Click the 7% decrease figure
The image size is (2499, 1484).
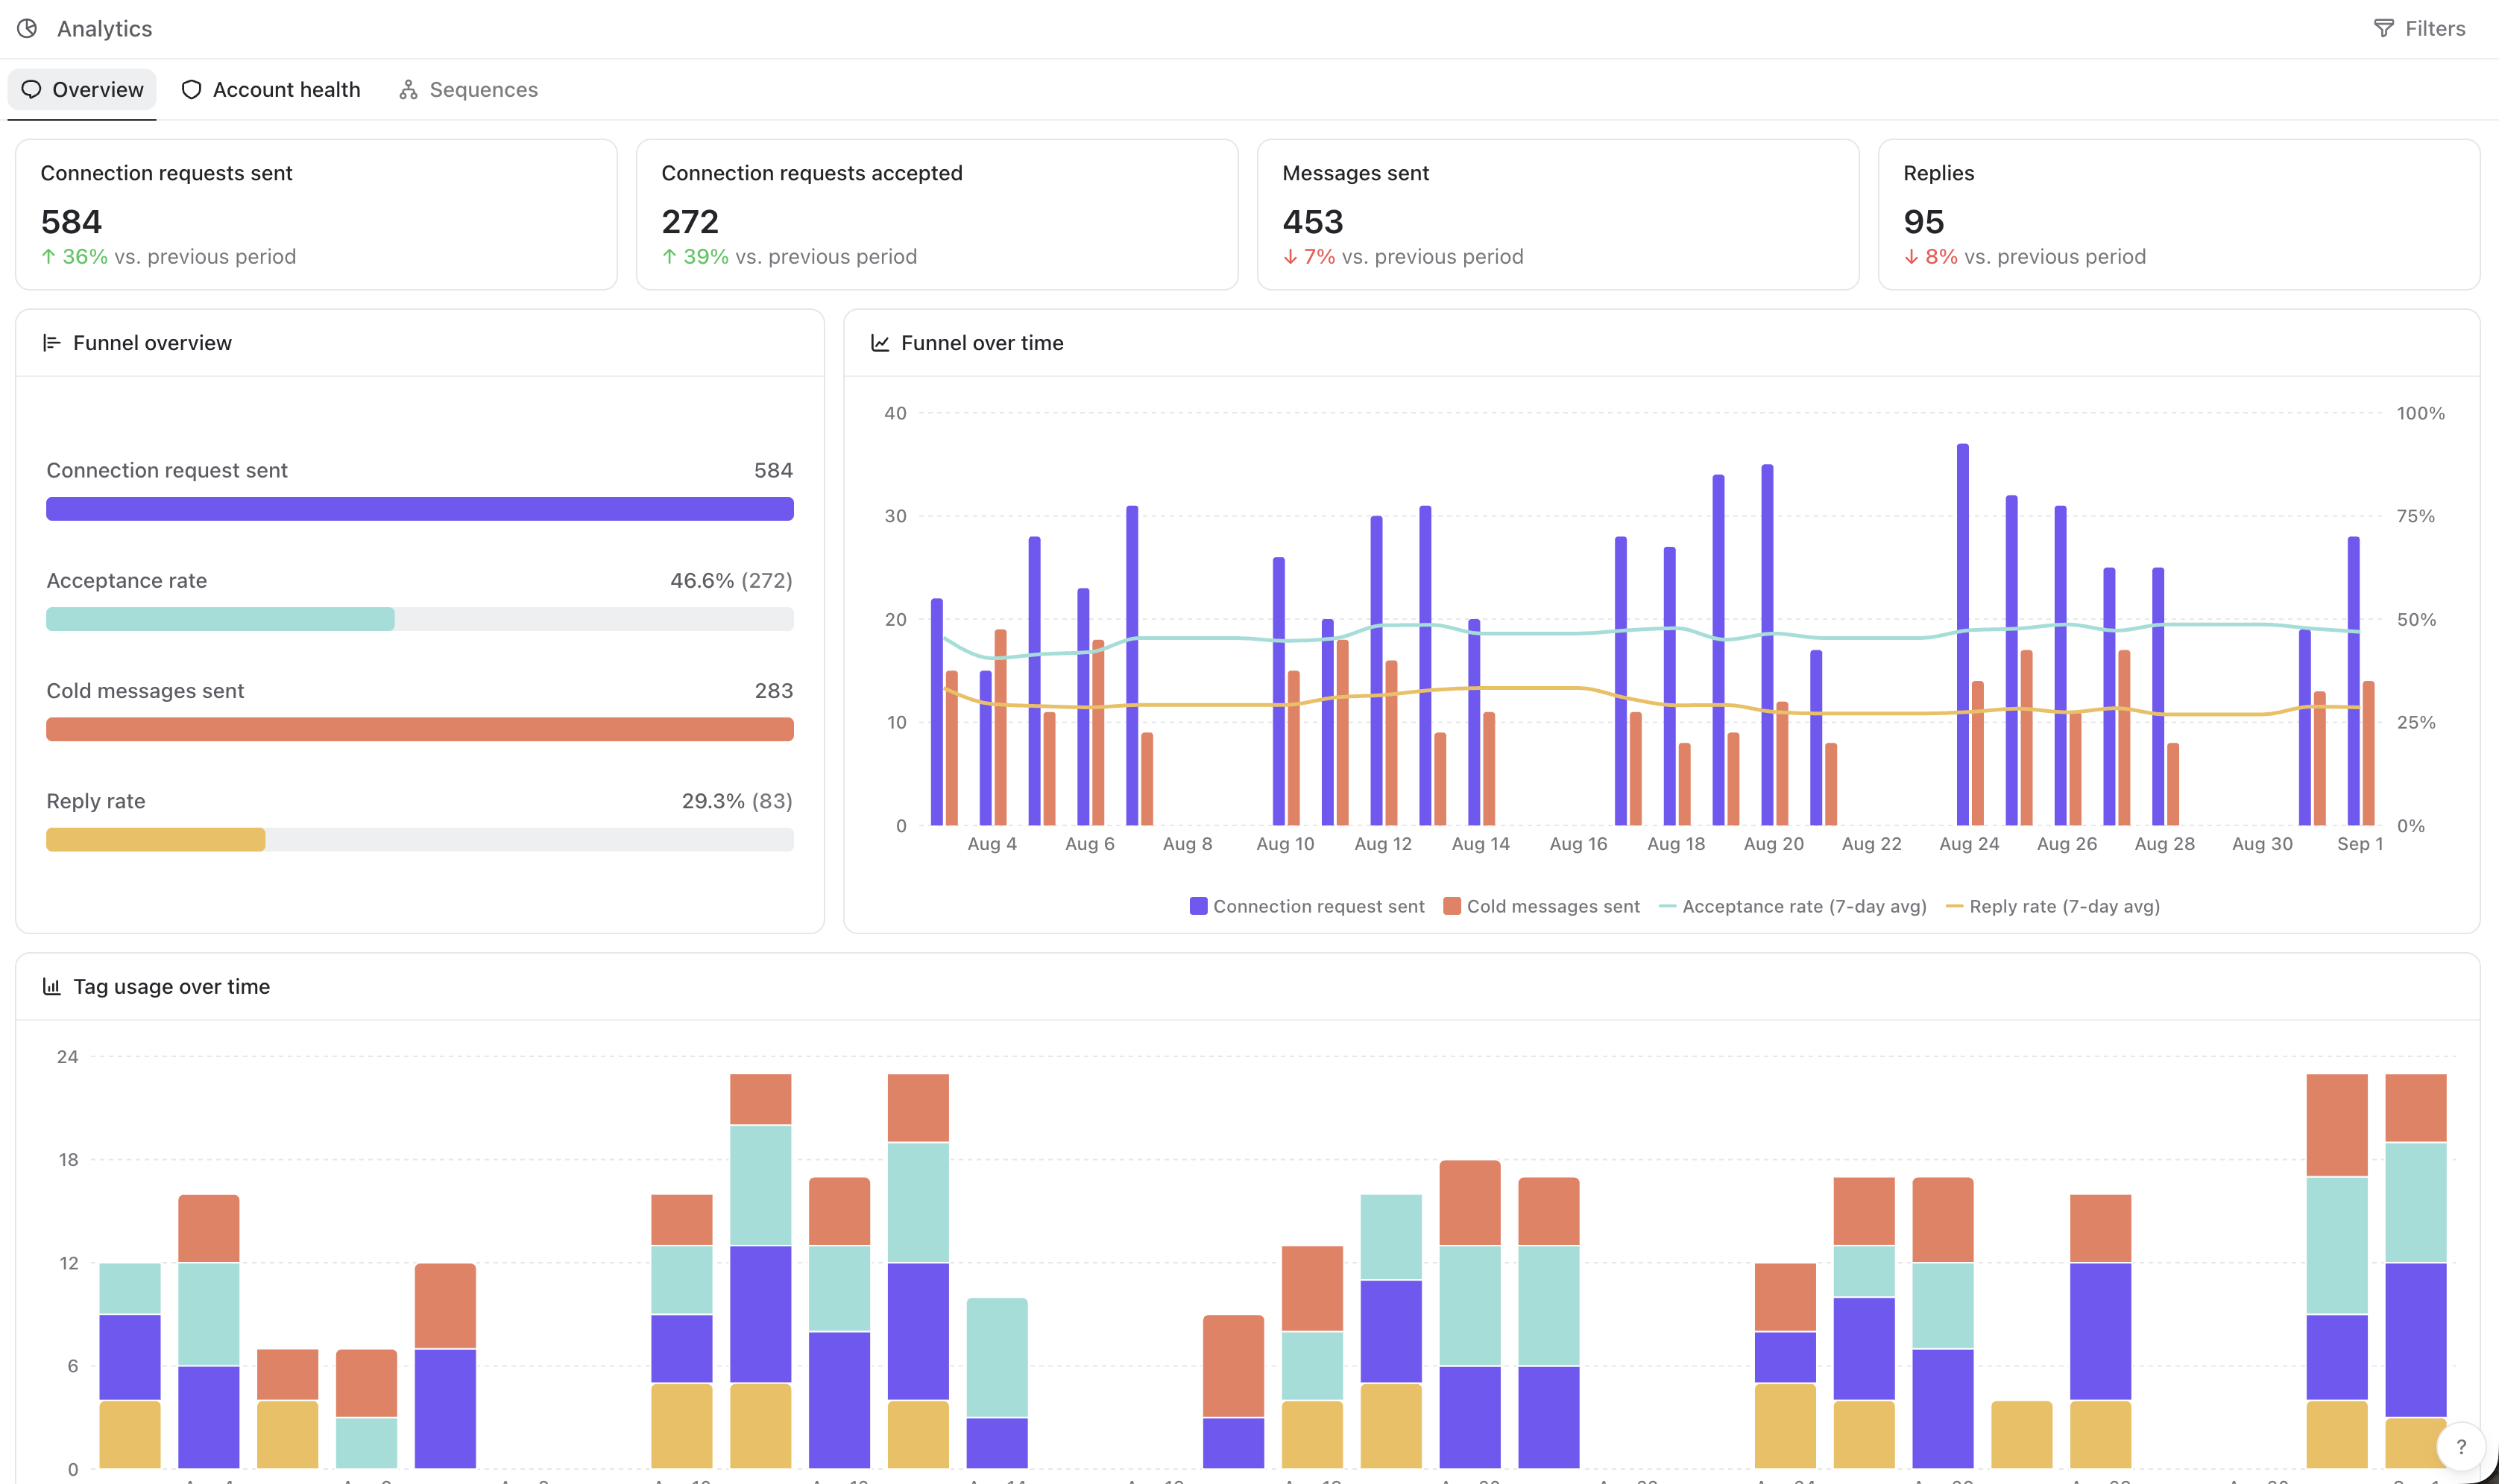coord(1320,257)
